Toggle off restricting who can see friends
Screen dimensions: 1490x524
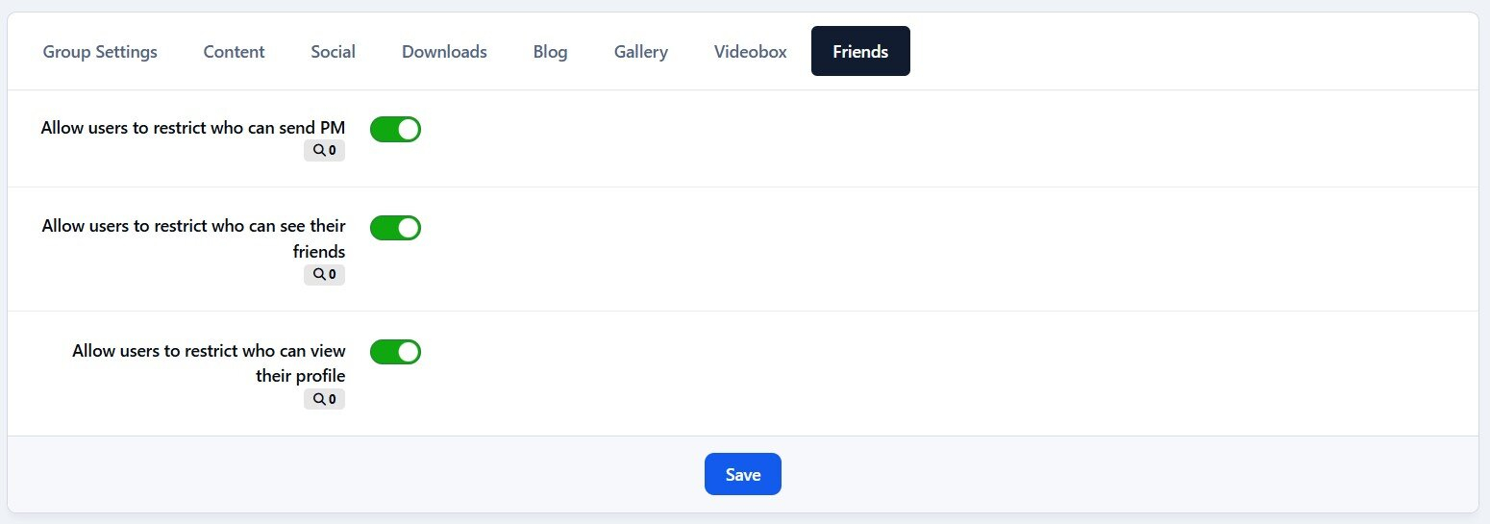pos(395,228)
